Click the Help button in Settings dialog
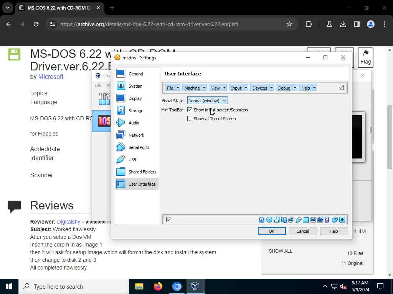 (x=334, y=231)
